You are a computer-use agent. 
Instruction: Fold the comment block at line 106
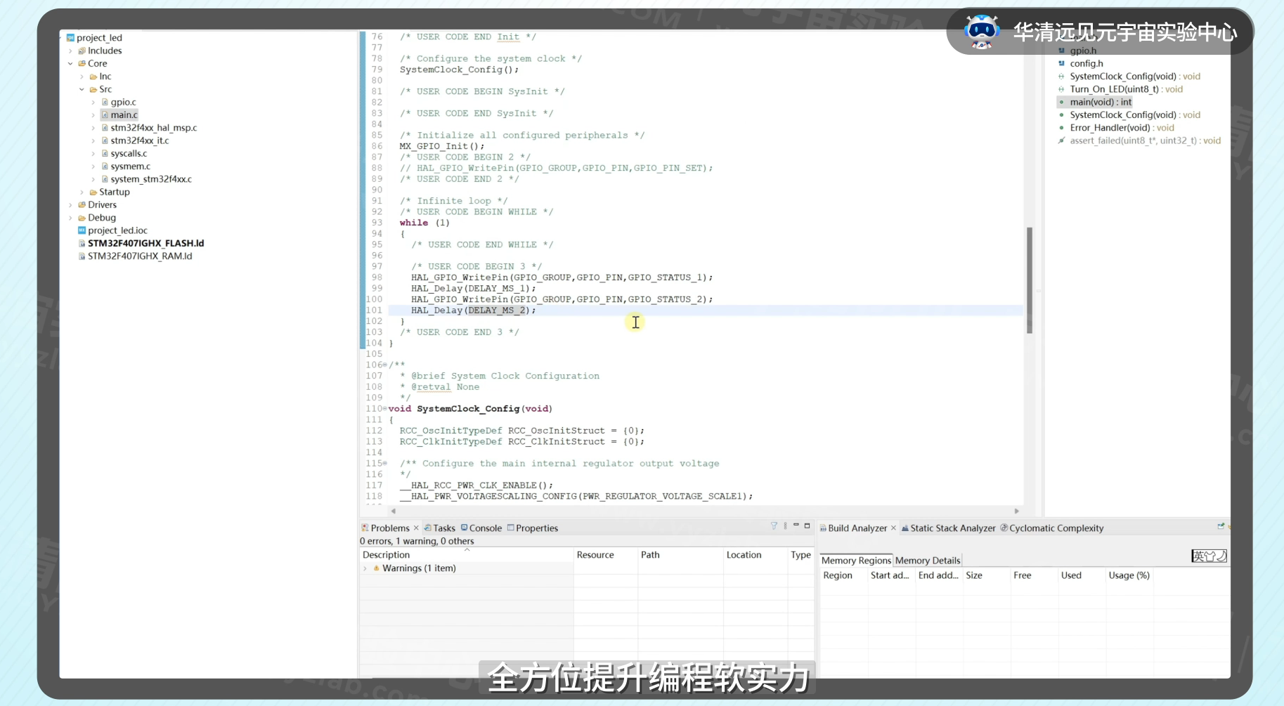[385, 365]
